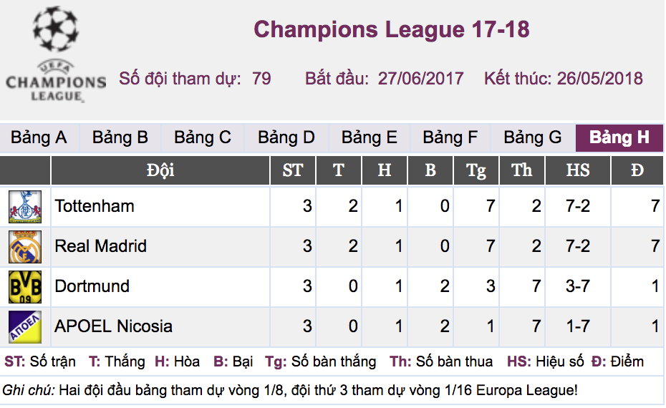The width and height of the screenshot is (666, 408).
Task: Open the Tottenham team name link
Action: point(95,206)
